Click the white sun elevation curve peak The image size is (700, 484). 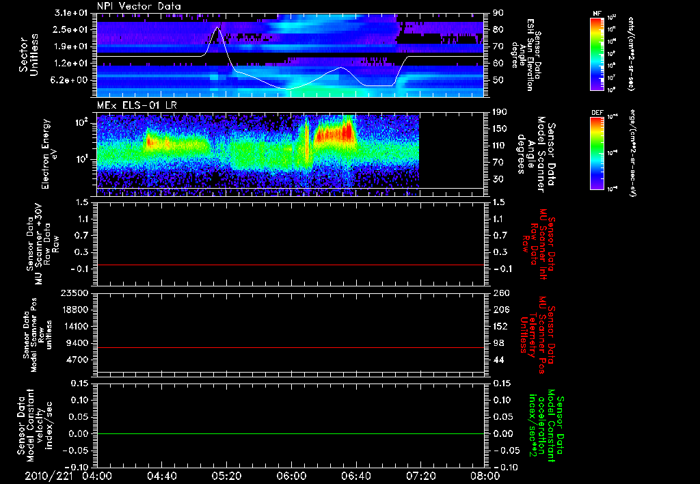217,27
